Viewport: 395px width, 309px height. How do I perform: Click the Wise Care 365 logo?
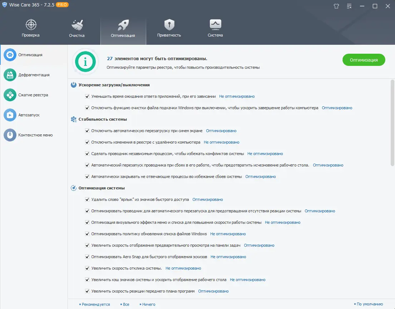click(4, 5)
